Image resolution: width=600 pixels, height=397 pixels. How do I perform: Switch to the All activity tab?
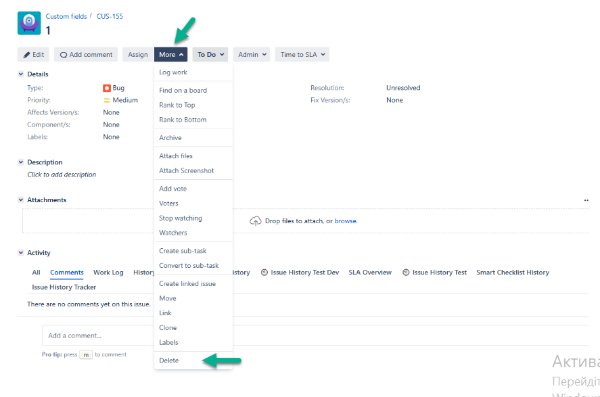36,273
